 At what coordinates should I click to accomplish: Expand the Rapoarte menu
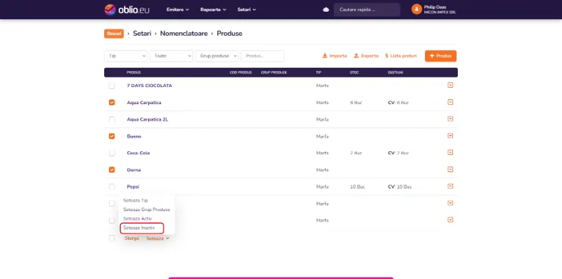click(x=213, y=10)
